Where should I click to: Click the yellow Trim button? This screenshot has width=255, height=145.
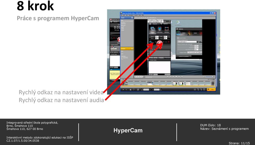[x=211, y=89]
